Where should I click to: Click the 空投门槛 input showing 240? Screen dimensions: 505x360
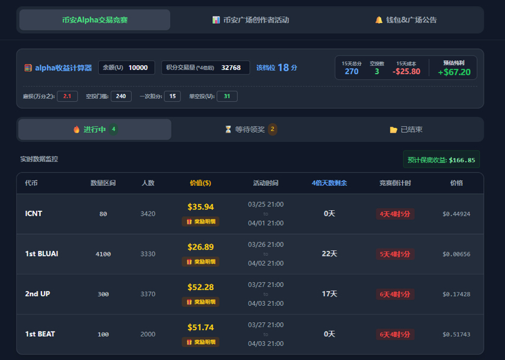121,96
